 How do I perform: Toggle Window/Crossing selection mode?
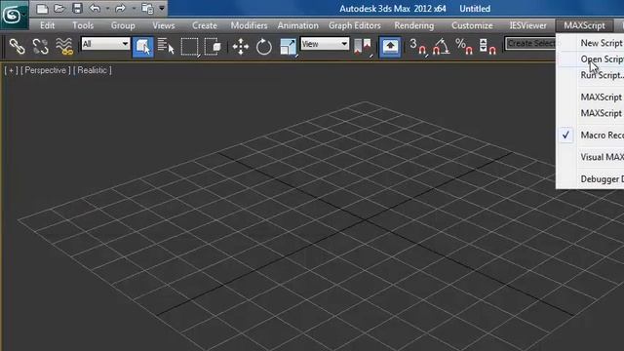point(213,47)
